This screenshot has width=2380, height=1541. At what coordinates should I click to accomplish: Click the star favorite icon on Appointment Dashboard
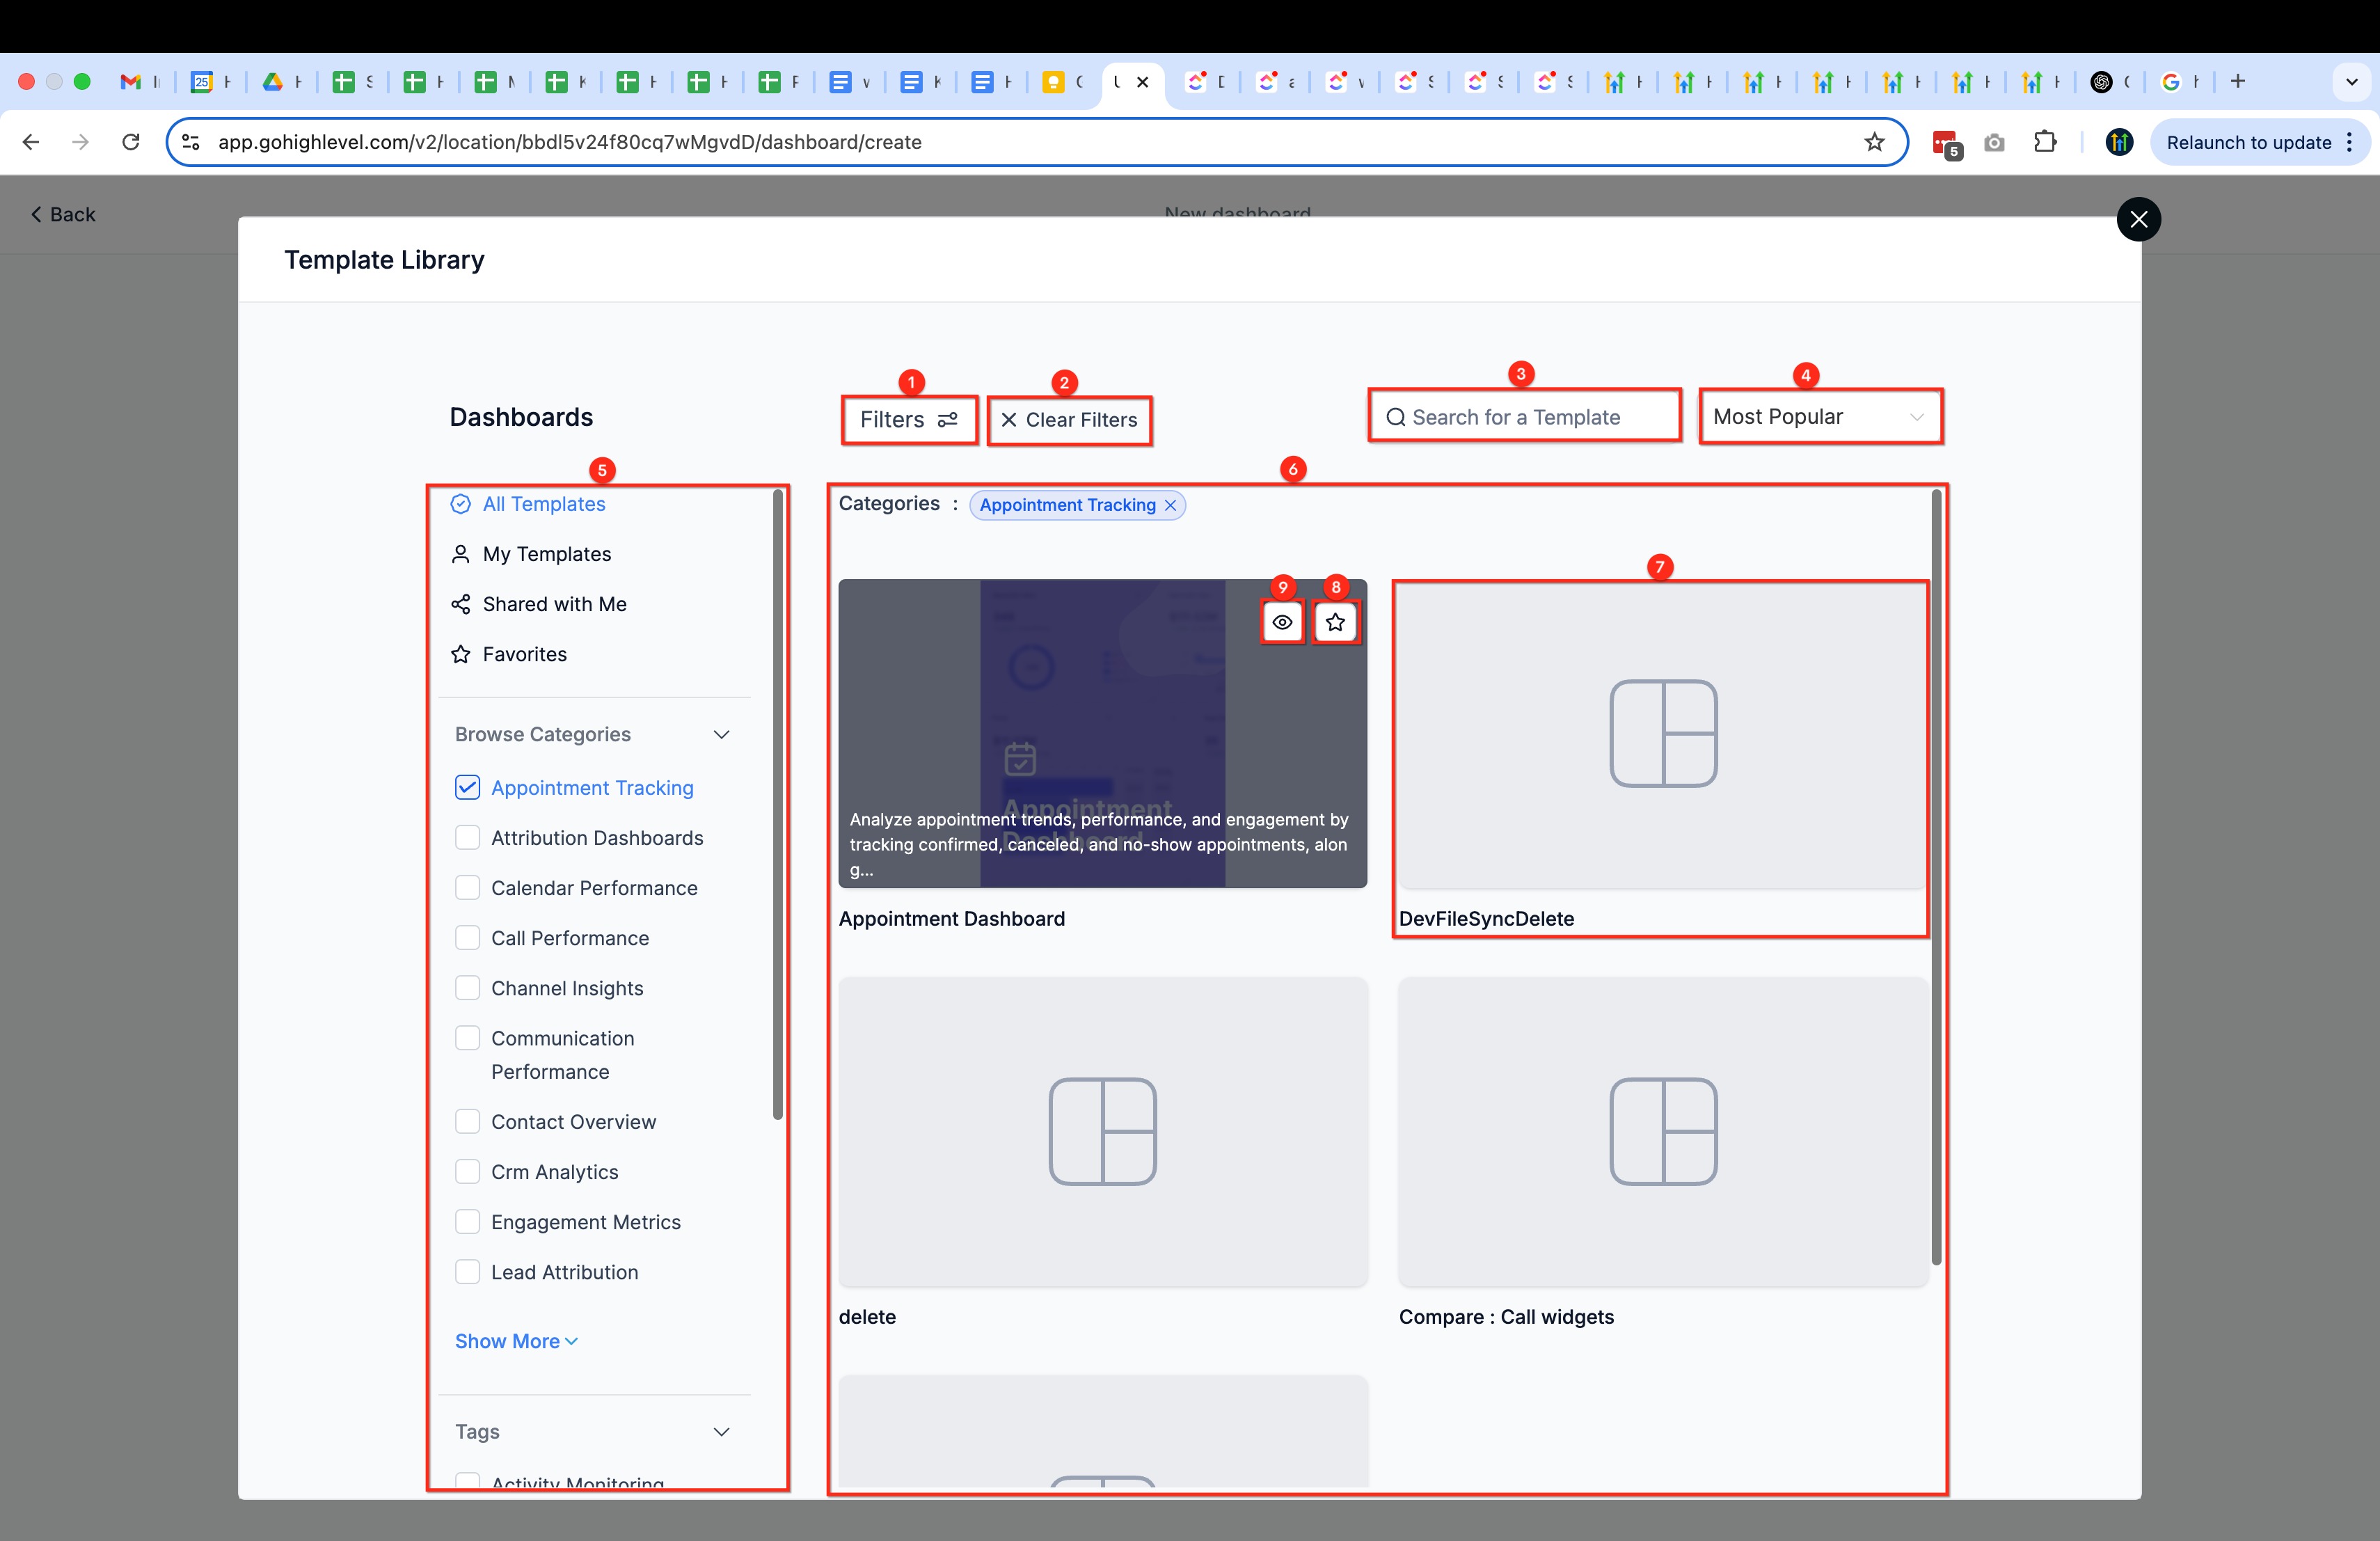[1335, 622]
